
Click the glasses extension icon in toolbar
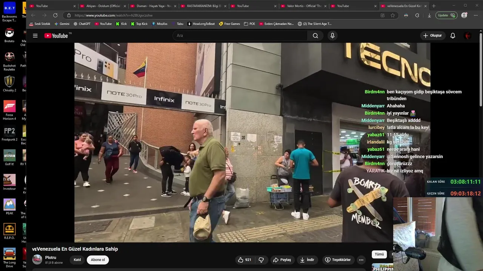click(406, 15)
